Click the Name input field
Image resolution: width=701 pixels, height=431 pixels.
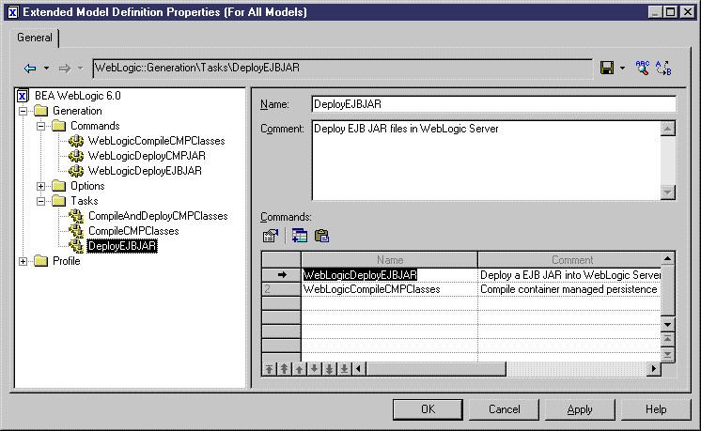[493, 104]
